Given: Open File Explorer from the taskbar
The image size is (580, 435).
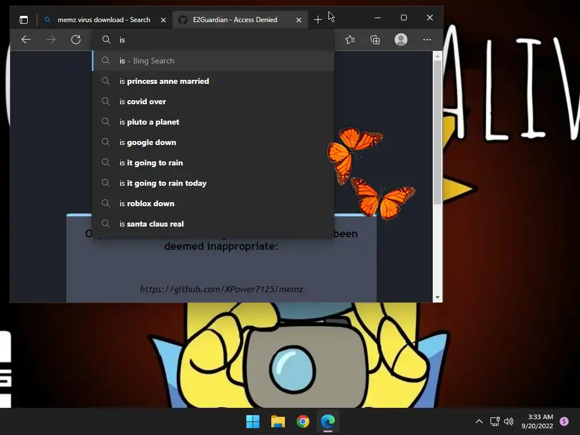Looking at the screenshot, I should point(278,421).
